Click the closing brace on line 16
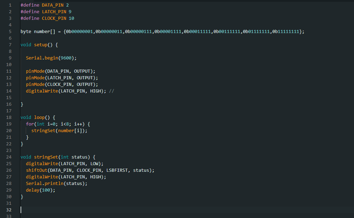 click(22, 104)
